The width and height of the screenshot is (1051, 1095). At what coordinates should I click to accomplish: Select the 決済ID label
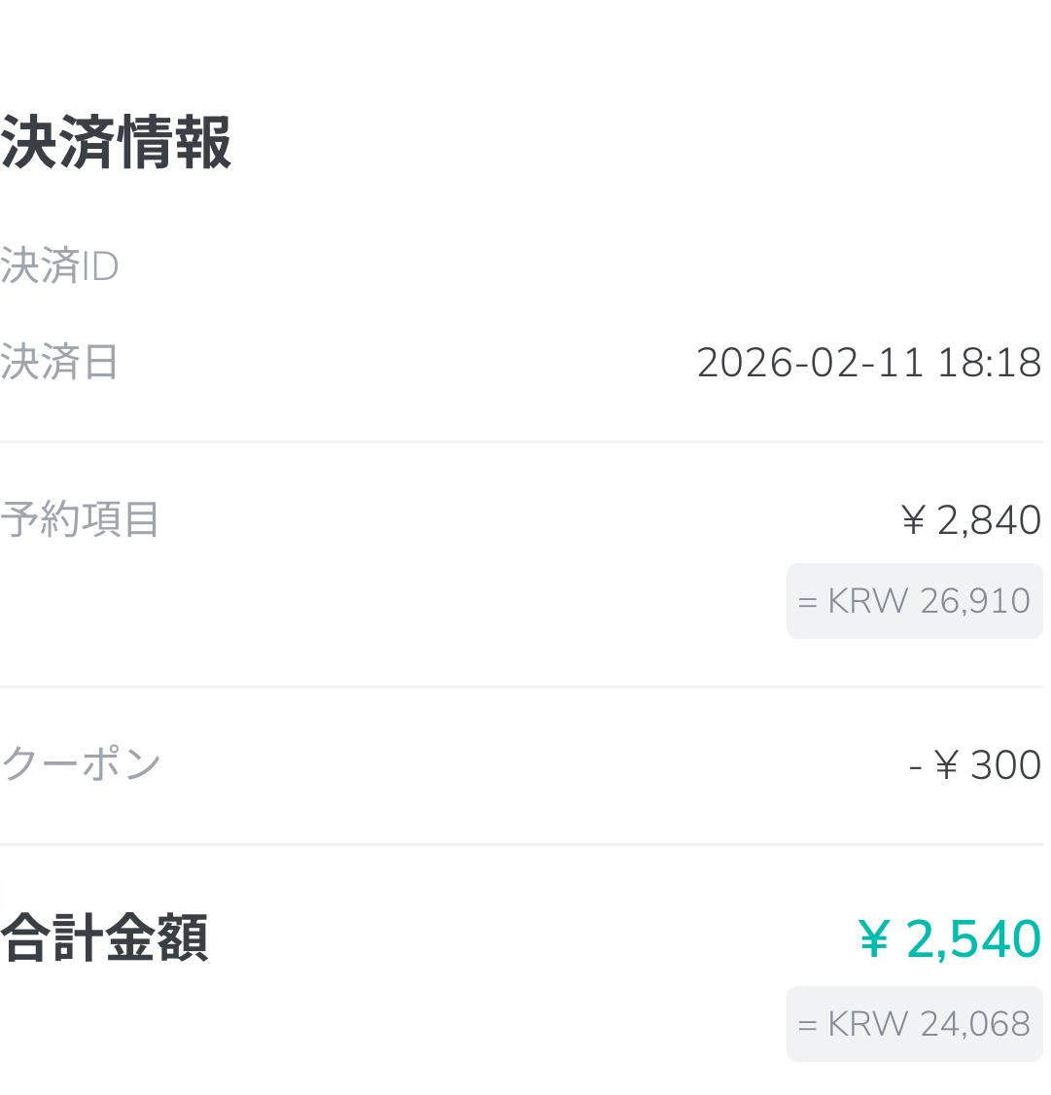(x=59, y=266)
